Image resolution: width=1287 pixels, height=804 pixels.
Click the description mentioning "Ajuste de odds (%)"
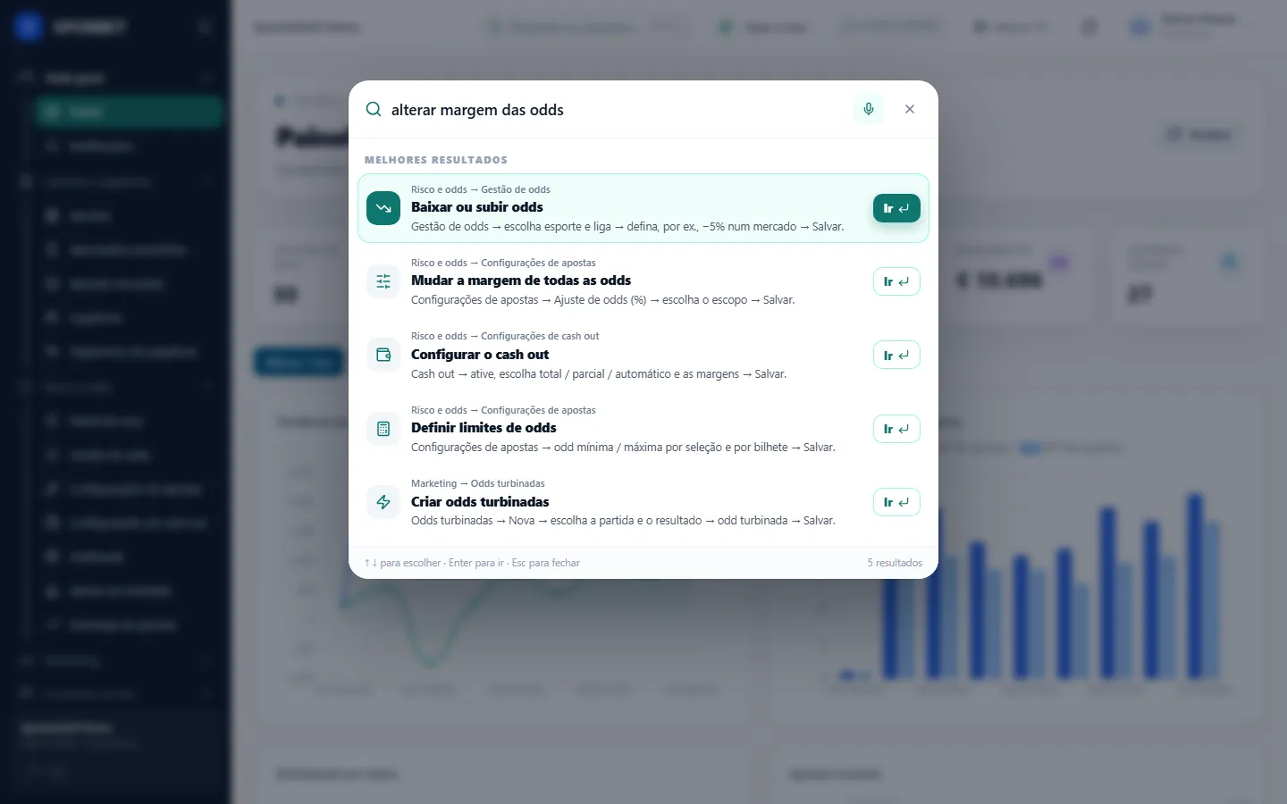pos(602,300)
